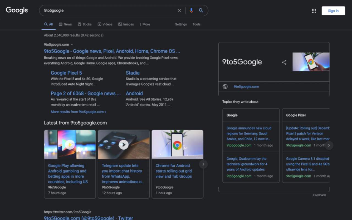The height and width of the screenshot is (220, 352).
Task: Show next stories in the Latest carousel
Action: (x=203, y=164)
